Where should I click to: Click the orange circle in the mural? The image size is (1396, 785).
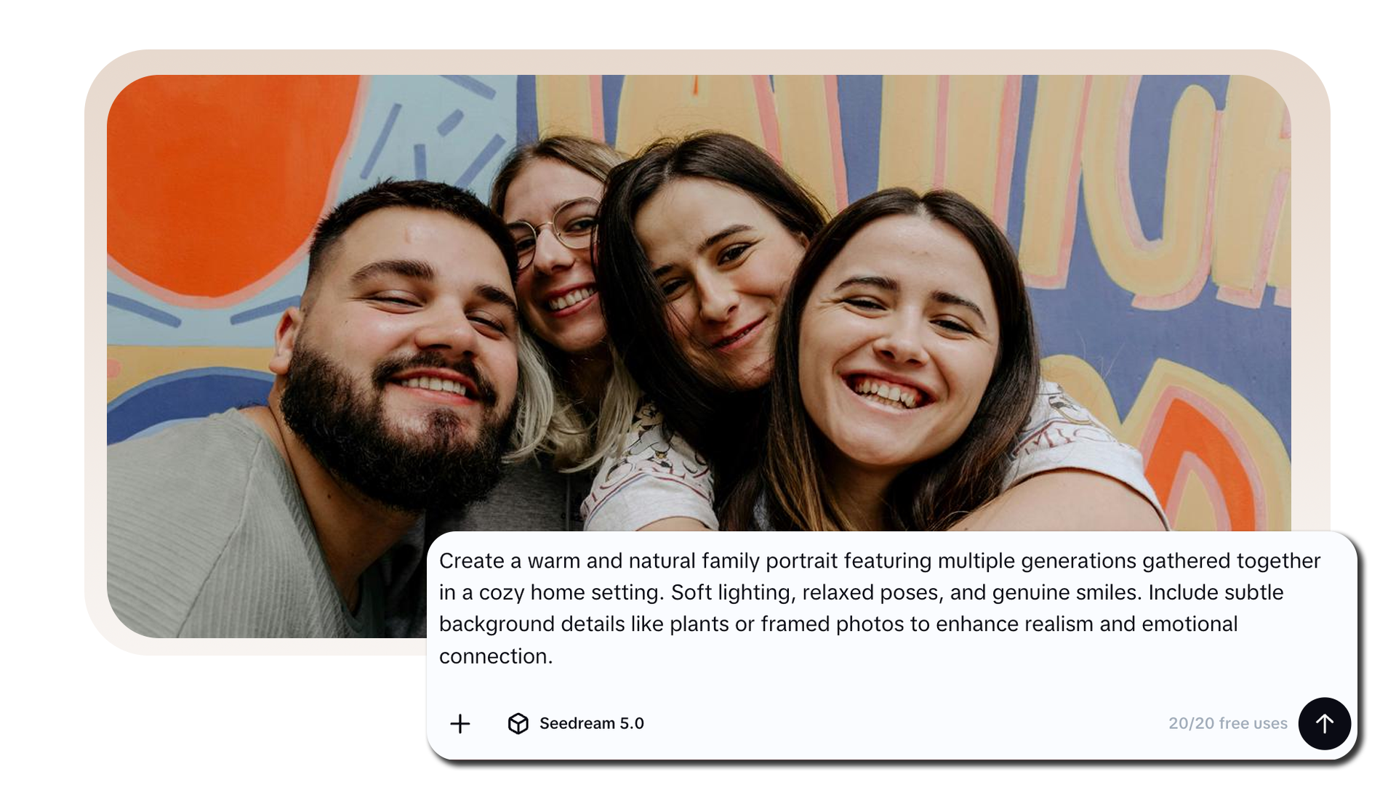218,182
